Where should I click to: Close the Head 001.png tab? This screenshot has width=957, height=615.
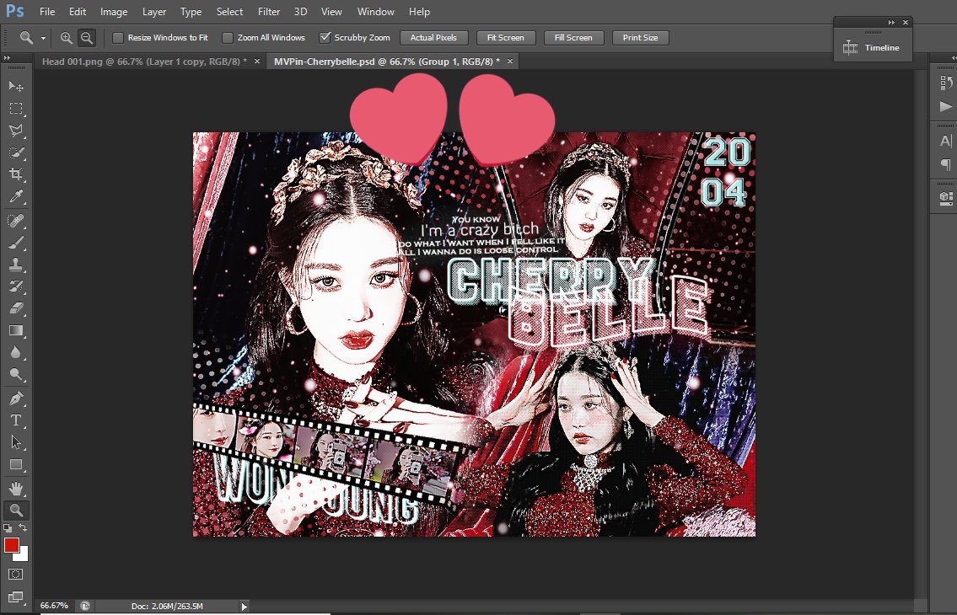(257, 61)
